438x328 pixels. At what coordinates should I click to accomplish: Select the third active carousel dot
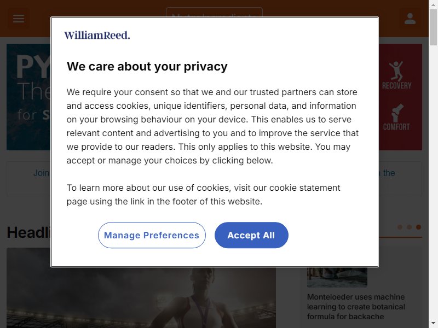[x=418, y=227]
